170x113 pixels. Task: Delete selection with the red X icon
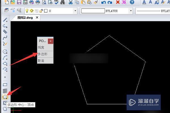click(x=118, y=2)
